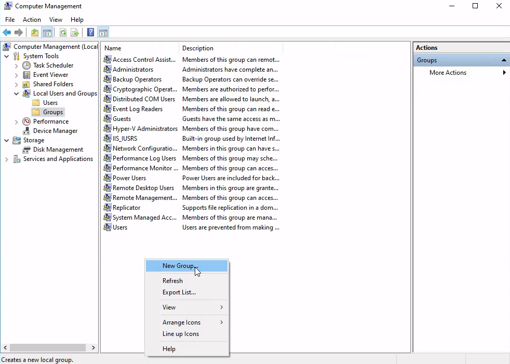Click the Back arrow toolbar icon
Image resolution: width=510 pixels, height=364 pixels.
[x=7, y=33]
